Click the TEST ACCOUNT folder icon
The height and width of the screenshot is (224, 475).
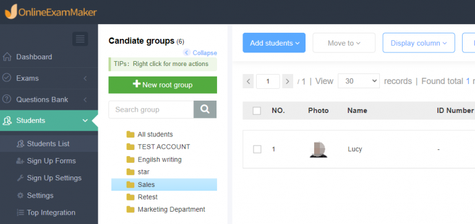click(x=131, y=147)
